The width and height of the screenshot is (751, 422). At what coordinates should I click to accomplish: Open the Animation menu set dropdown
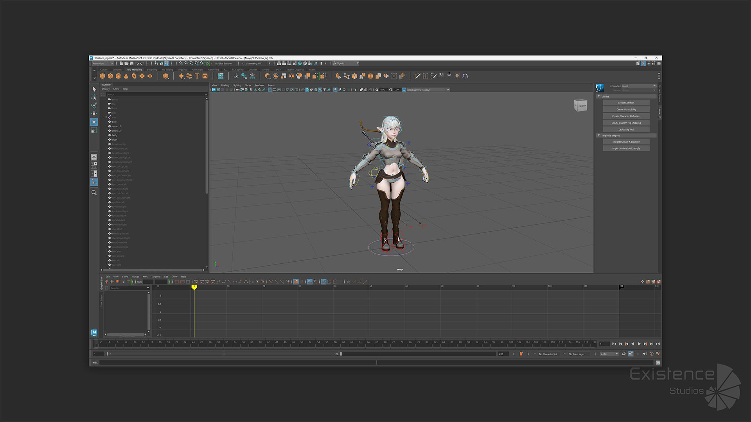pos(103,63)
